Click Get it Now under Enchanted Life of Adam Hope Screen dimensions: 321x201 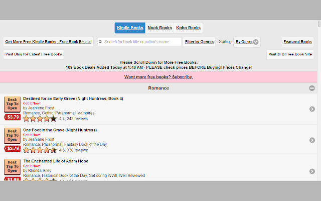pos(32,166)
